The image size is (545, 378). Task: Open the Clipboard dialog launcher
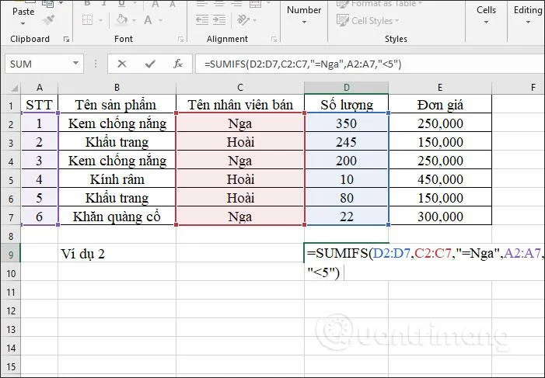pos(66,40)
